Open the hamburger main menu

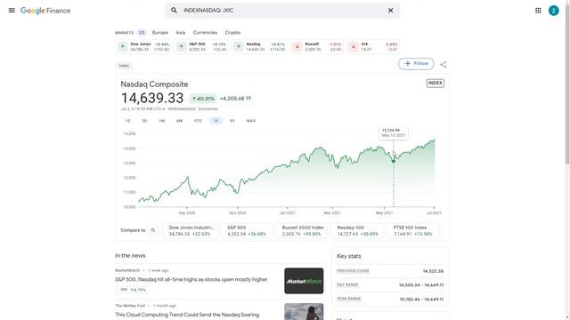click(12, 11)
